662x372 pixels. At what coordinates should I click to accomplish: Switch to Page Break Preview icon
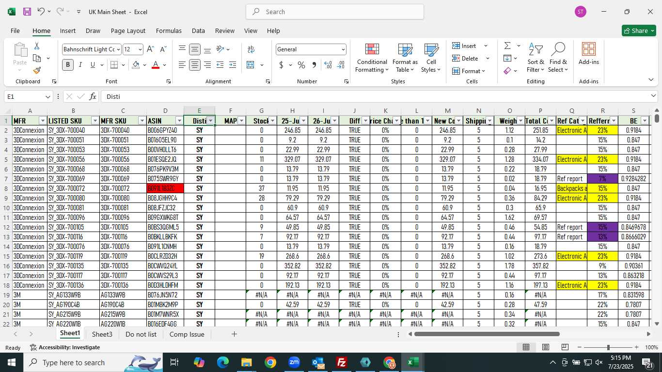(565, 347)
